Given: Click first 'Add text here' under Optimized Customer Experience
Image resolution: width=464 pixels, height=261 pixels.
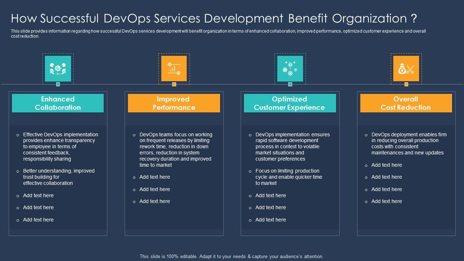Looking at the screenshot, I should 271,195.
